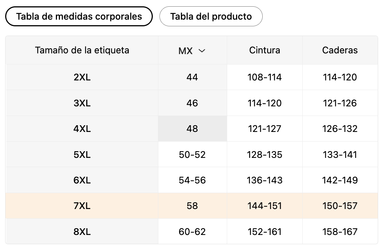Click the 158-167 hips measurement cell

(340, 232)
